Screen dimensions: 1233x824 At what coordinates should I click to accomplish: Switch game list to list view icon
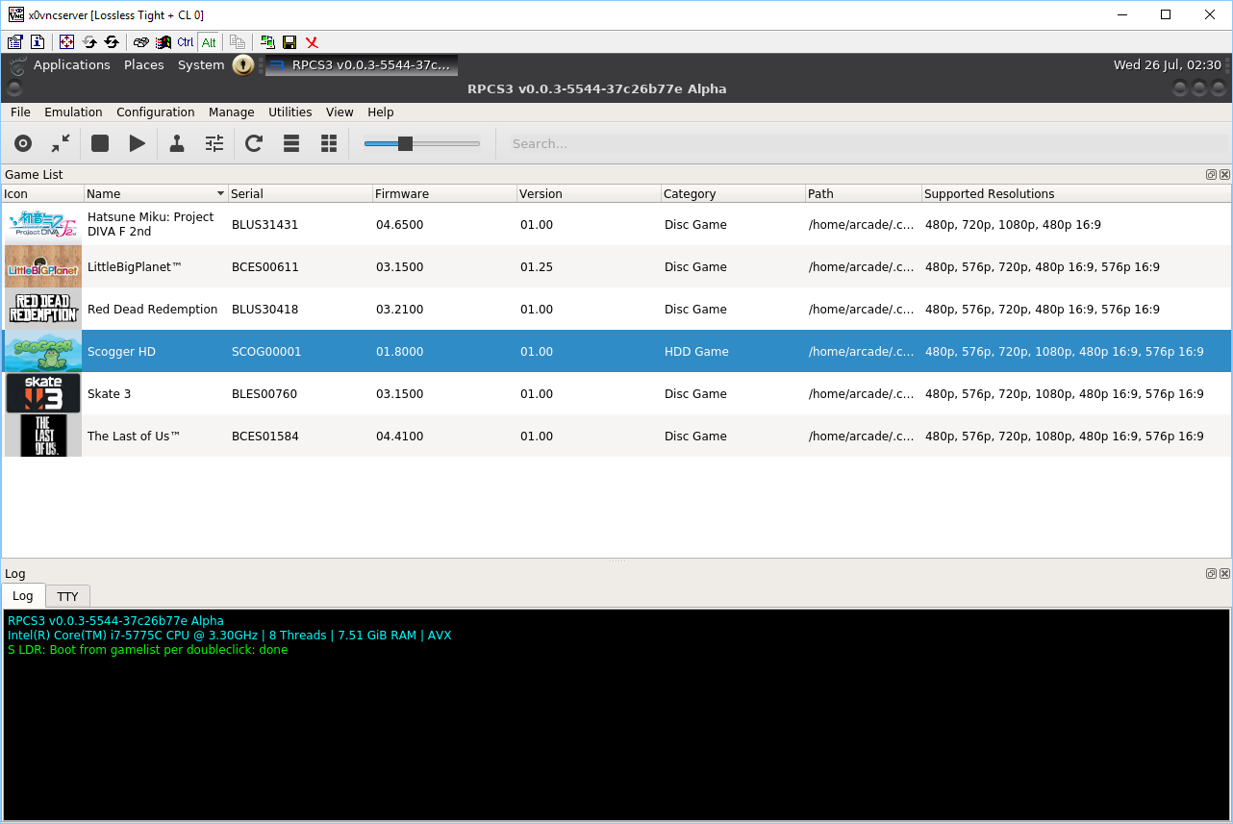[291, 143]
